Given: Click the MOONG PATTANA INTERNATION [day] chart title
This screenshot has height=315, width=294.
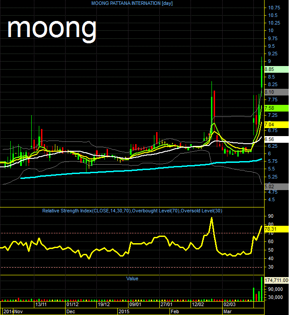Looking at the screenshot, I should point(132,3).
